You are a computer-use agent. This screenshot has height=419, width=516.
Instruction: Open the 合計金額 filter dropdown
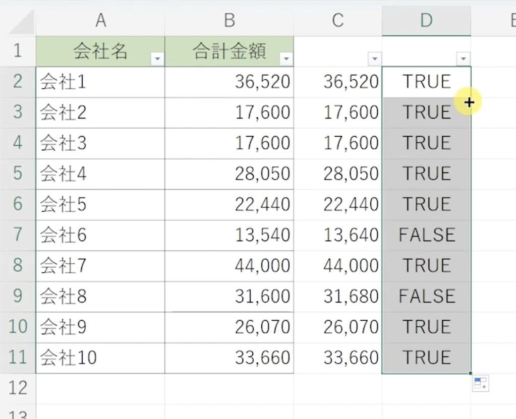(286, 59)
